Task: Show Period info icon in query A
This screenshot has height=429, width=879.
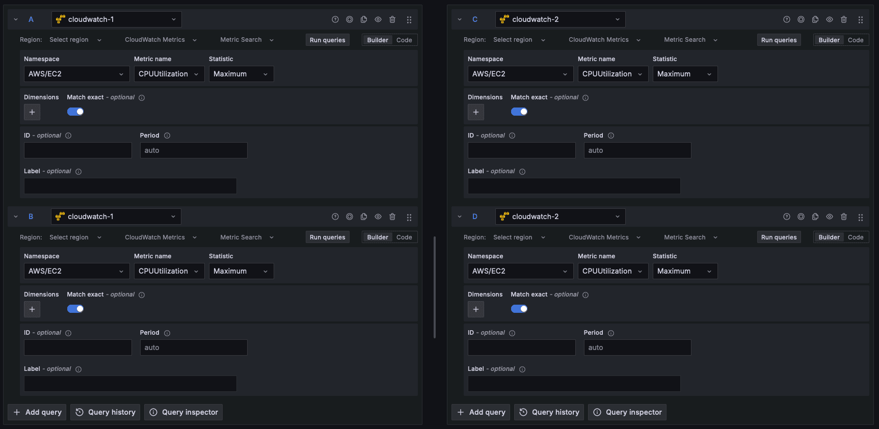Action: [167, 136]
